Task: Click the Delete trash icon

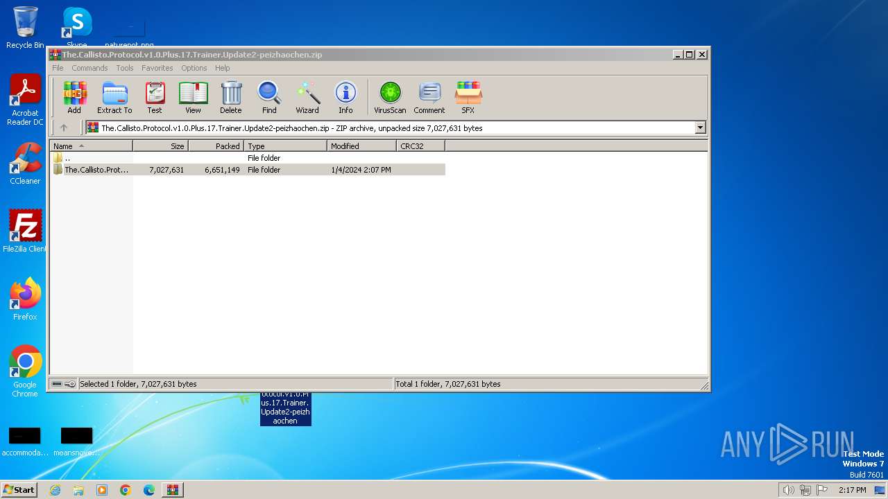Action: 231,97
